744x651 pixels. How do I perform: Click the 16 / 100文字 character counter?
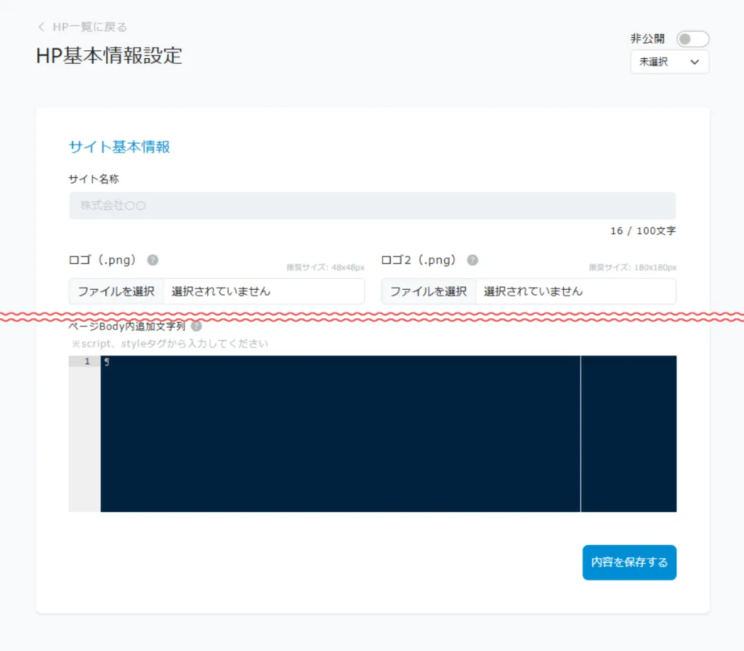(643, 231)
